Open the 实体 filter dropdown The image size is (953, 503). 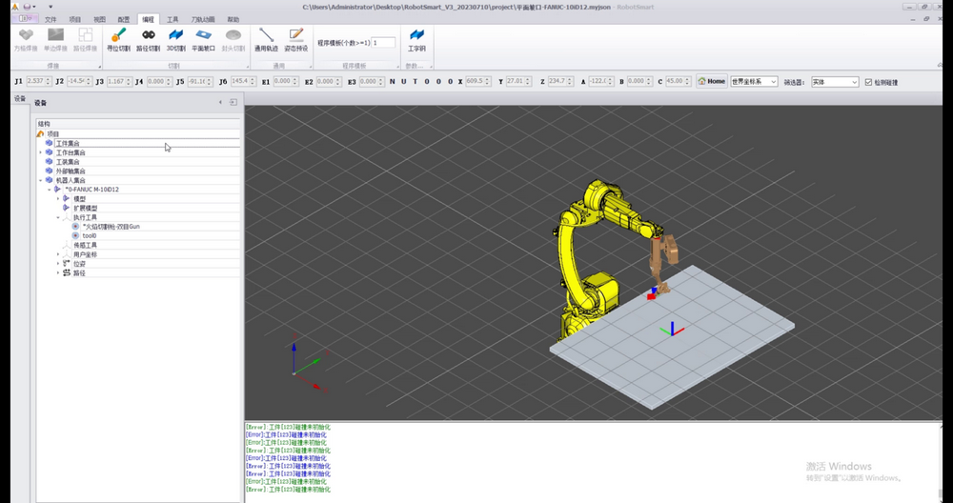834,82
